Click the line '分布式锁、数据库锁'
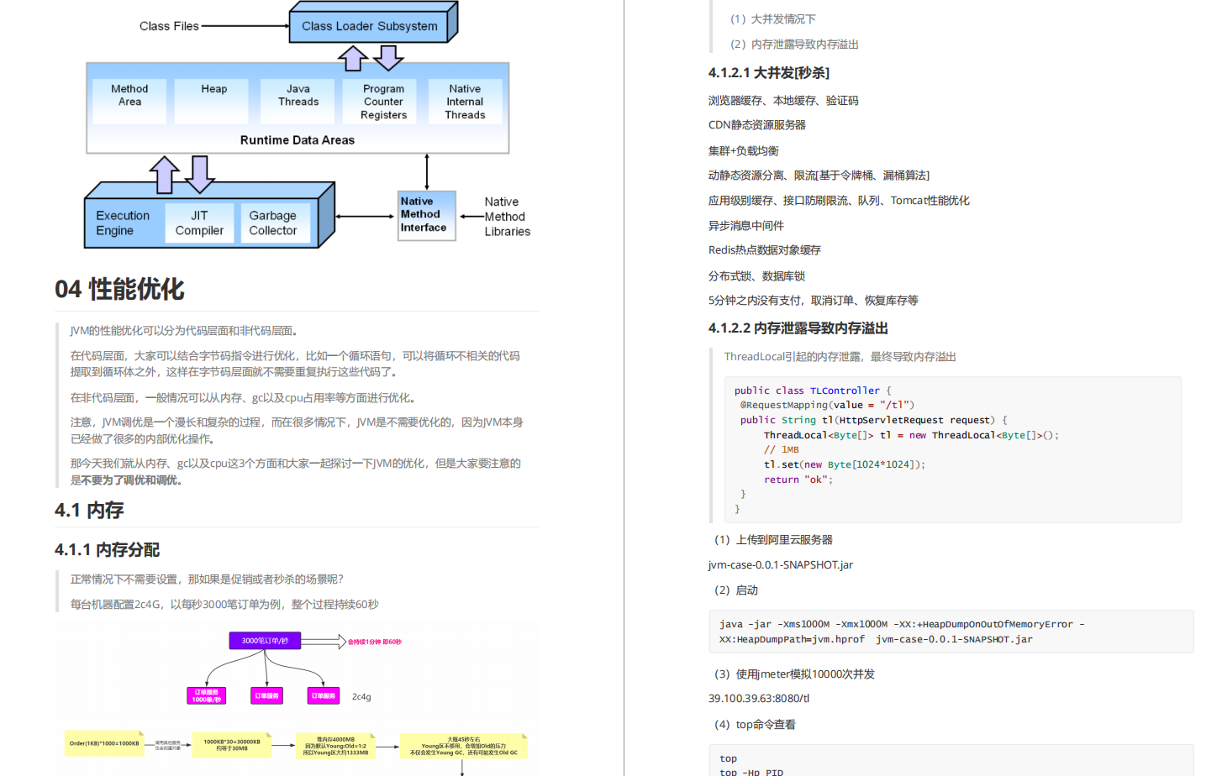Image resolution: width=1222 pixels, height=776 pixels. pos(756,276)
